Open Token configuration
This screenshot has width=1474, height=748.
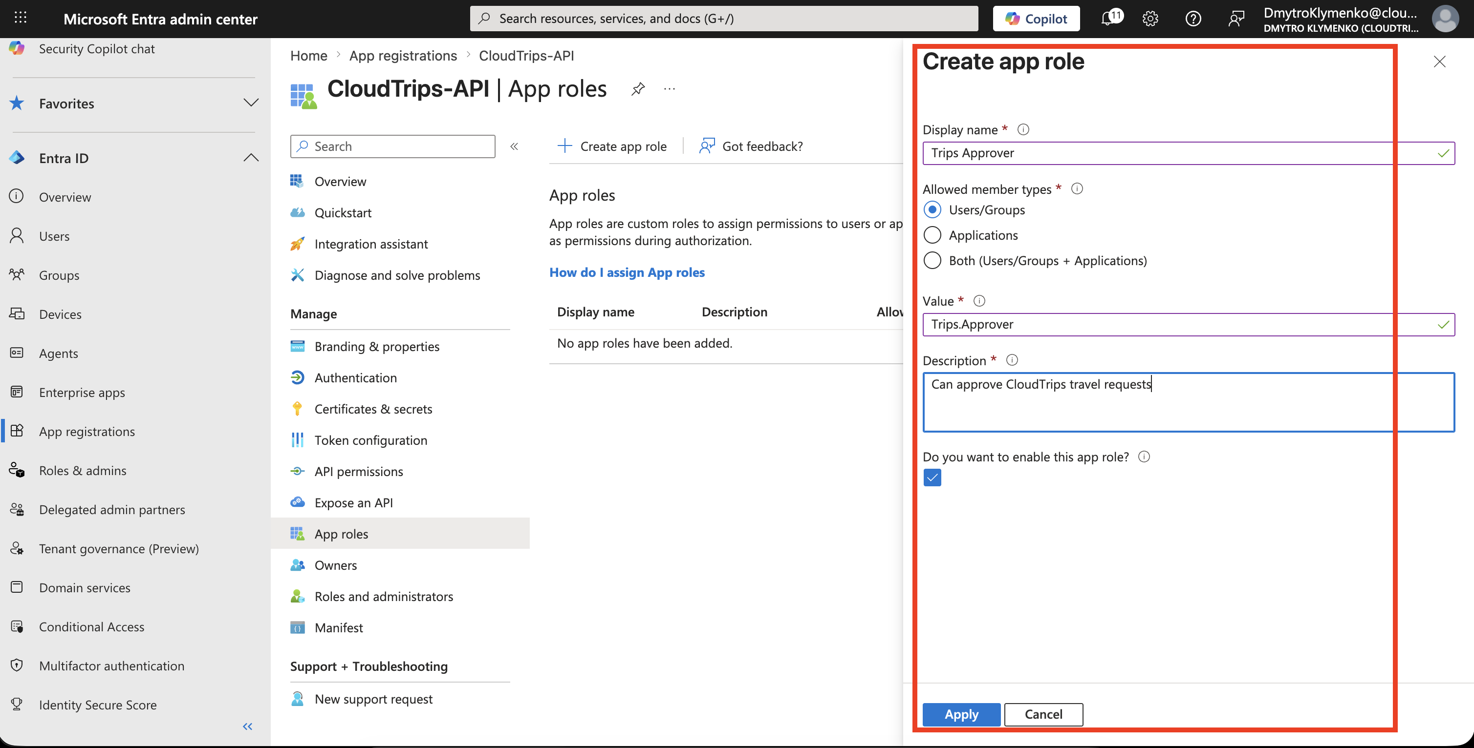coord(371,440)
